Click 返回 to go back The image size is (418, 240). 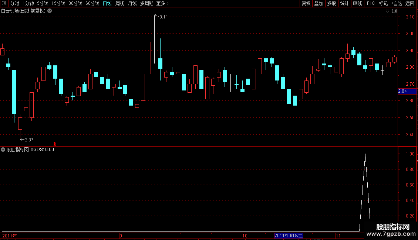410,3
